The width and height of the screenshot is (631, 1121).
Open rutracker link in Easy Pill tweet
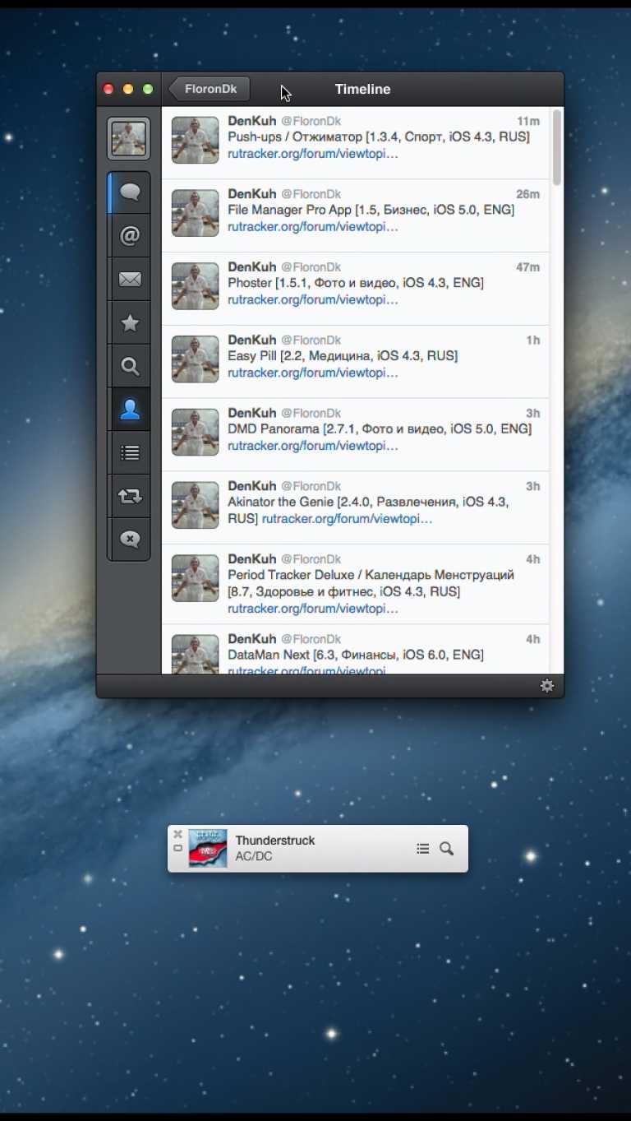312,373
